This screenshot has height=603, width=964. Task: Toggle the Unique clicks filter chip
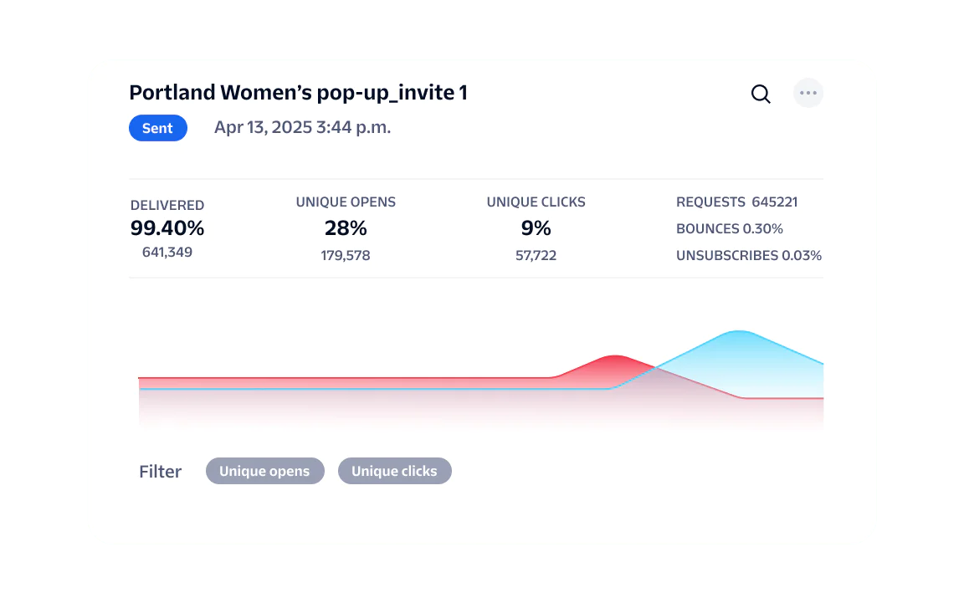click(394, 471)
